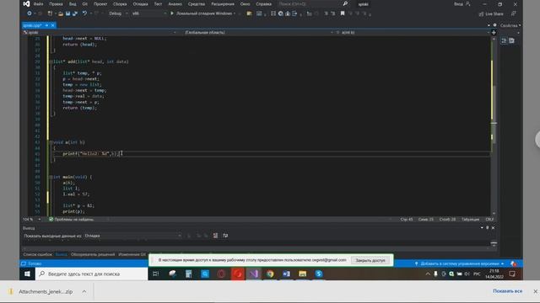Click Add to Source Control in status bar
The height and width of the screenshot is (303, 540).
point(460,263)
